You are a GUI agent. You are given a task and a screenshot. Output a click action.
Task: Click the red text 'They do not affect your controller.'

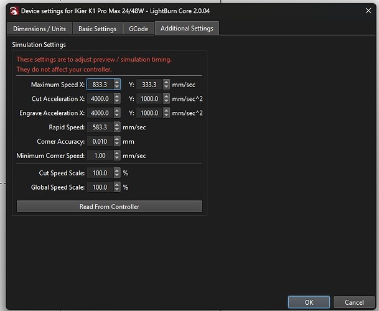[x=64, y=70]
